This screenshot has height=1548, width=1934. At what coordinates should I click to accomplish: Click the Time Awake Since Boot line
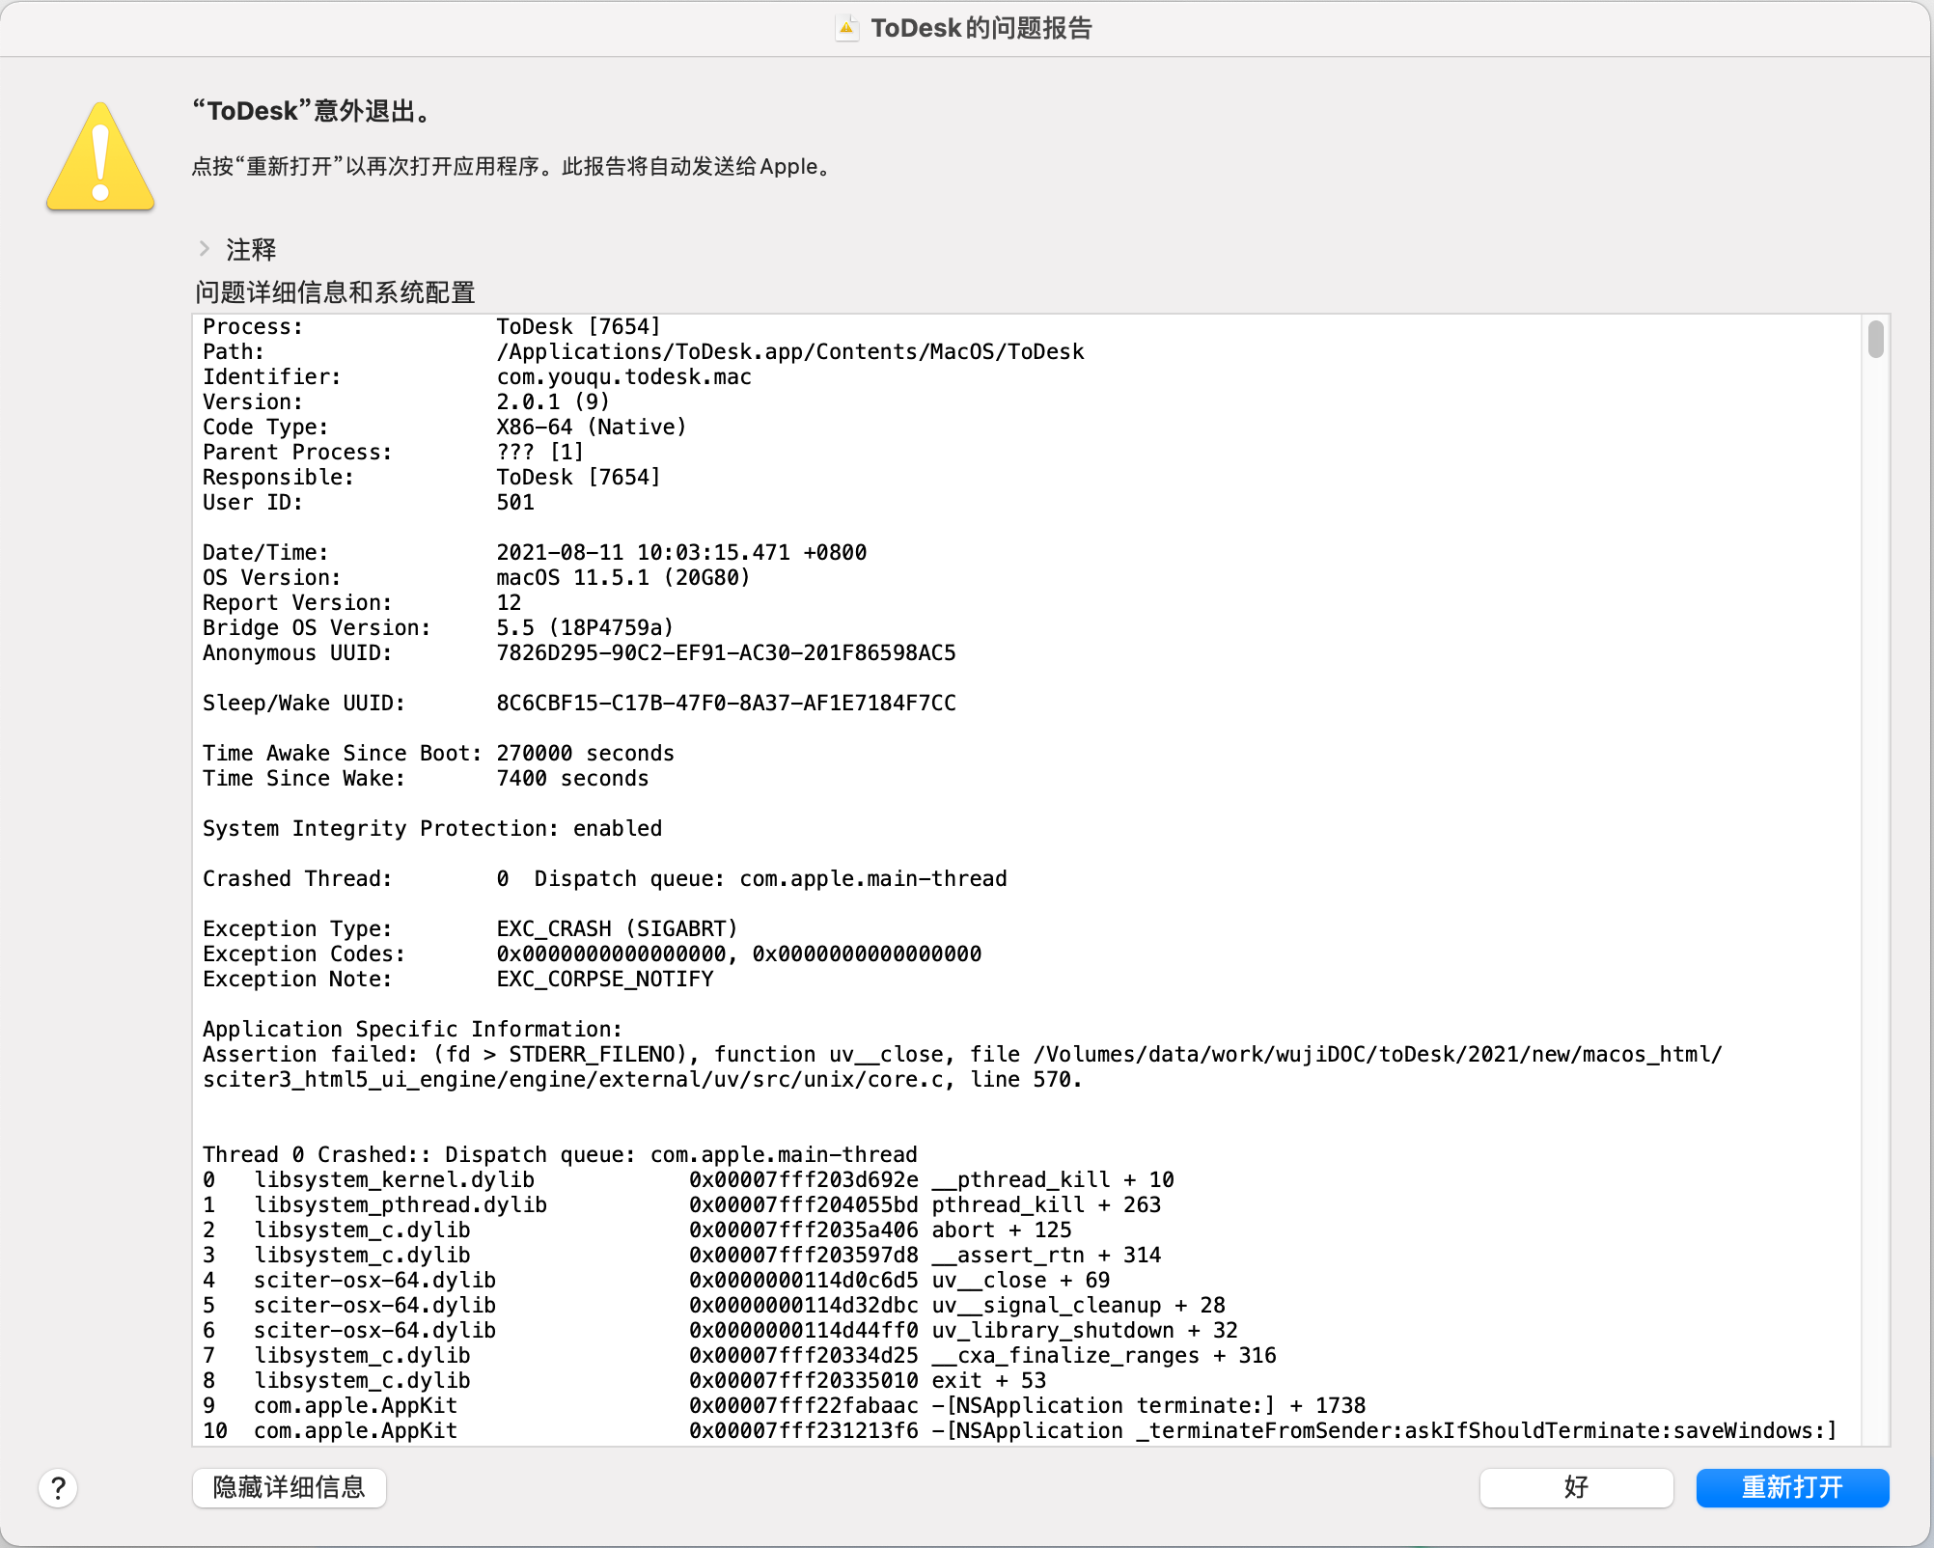pyautogui.click(x=438, y=753)
